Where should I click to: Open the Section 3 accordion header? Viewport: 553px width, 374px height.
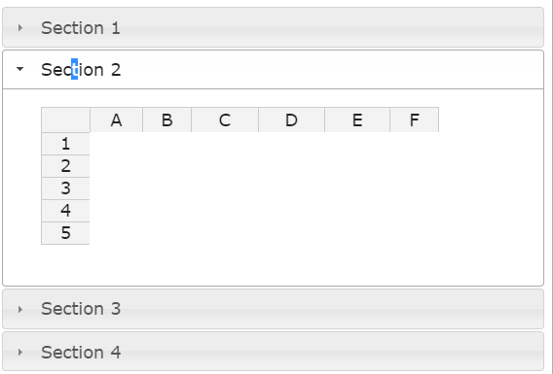pyautogui.click(x=273, y=309)
